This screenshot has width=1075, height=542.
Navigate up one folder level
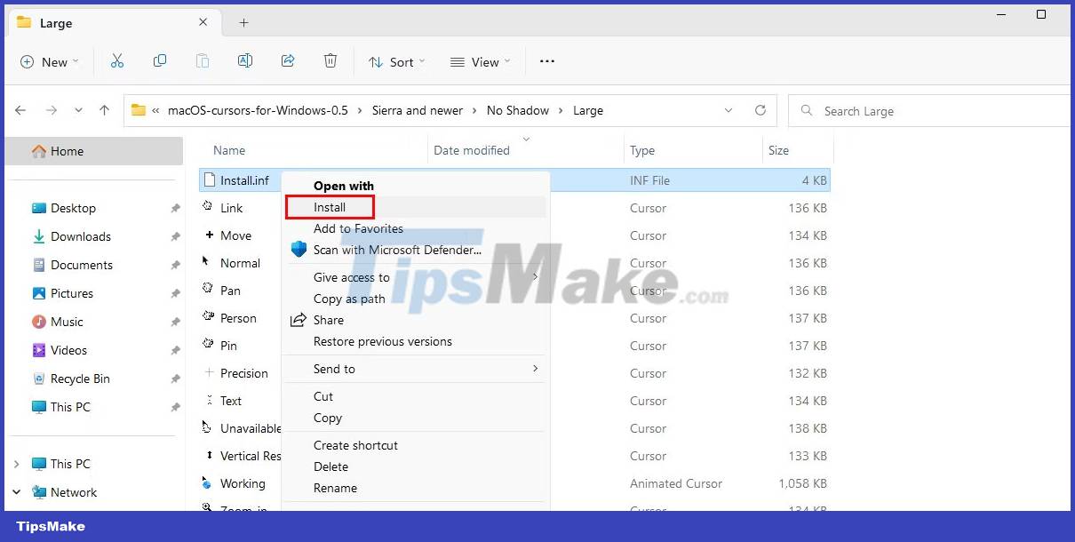(104, 110)
